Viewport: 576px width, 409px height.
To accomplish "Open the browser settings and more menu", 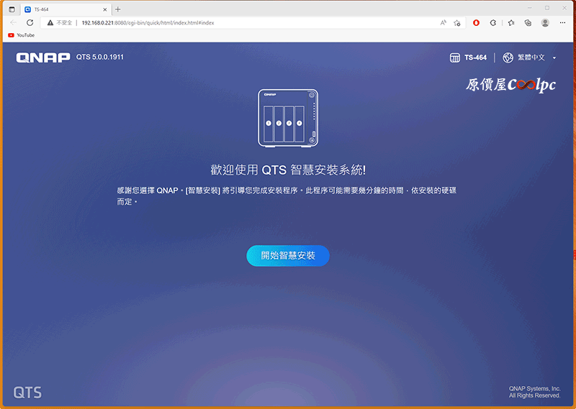I will click(562, 23).
